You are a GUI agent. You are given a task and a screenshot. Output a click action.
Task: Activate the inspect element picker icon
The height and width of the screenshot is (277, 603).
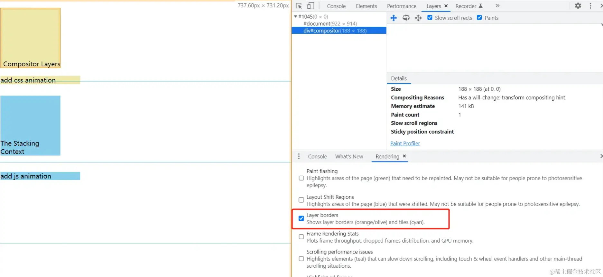[299, 6]
